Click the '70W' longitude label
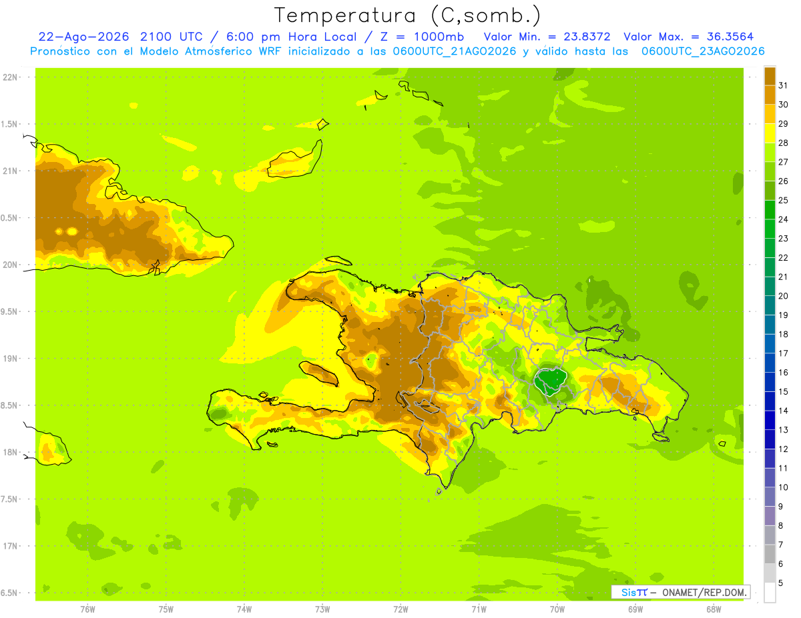 coord(557,609)
